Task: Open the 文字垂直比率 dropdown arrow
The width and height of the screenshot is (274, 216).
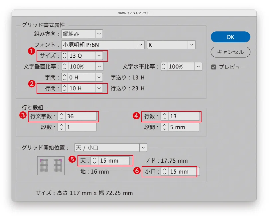Action: pos(99,67)
